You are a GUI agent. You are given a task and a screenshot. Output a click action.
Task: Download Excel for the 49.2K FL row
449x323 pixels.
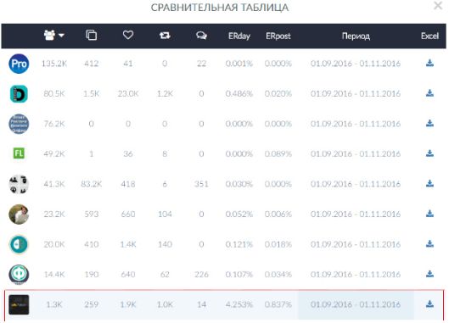tap(429, 153)
